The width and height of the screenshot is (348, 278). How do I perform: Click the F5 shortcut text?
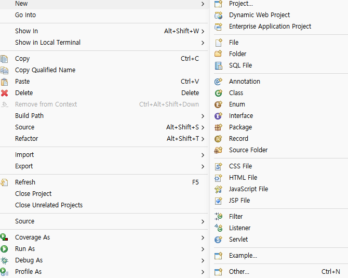click(195, 182)
